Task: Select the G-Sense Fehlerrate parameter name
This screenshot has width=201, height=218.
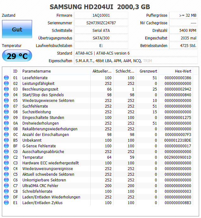Action: coord(39,146)
